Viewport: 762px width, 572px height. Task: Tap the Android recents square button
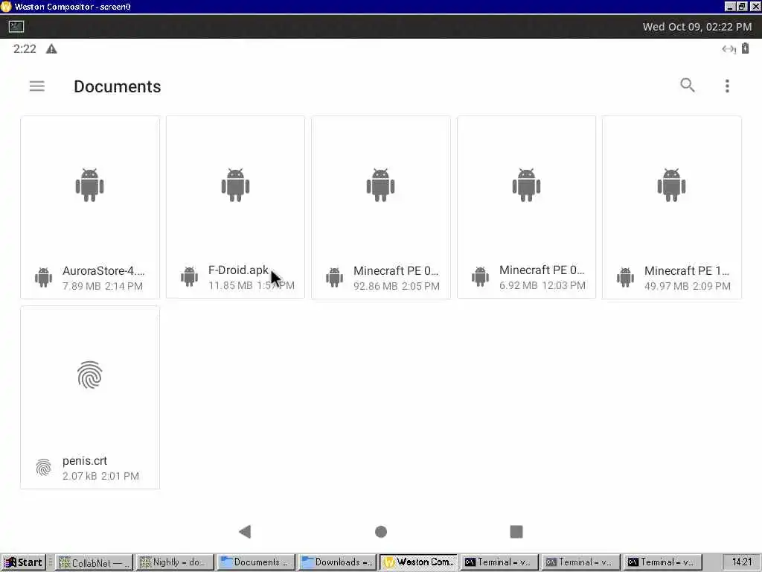click(516, 532)
